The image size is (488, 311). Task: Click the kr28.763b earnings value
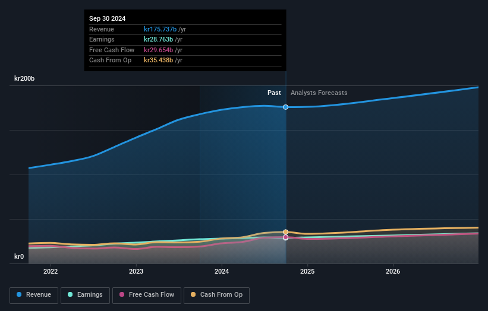point(158,39)
